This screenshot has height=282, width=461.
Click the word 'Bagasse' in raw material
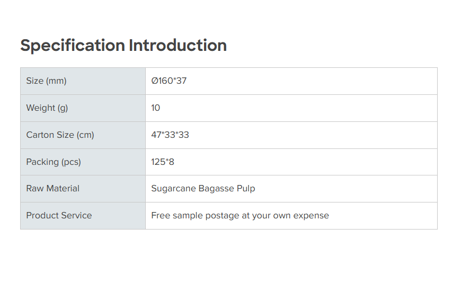point(216,189)
